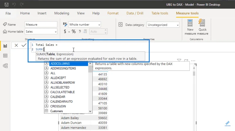235x131 pixels.
Task: Open the Help tab
Action: [x=96, y=13]
